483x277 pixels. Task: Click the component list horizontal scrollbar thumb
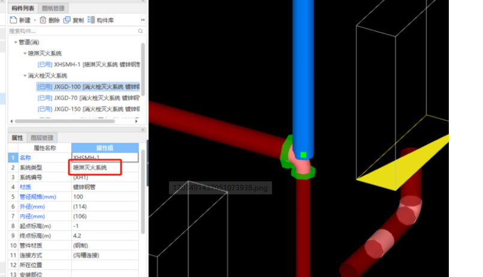[65, 121]
